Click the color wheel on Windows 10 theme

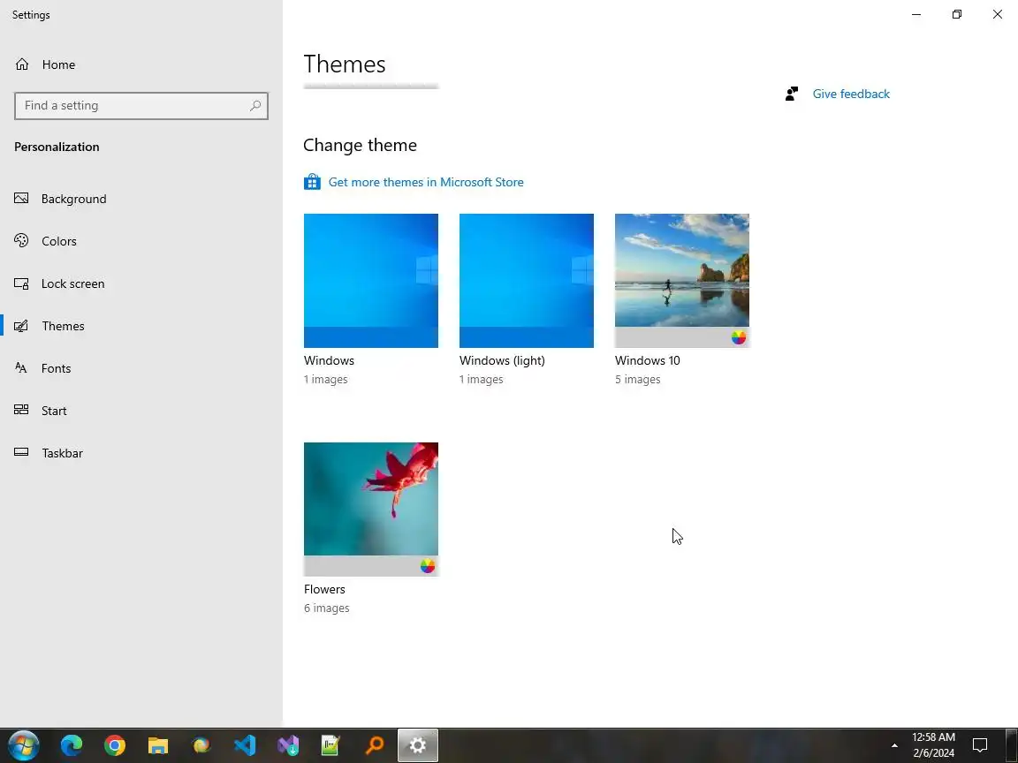tap(738, 337)
